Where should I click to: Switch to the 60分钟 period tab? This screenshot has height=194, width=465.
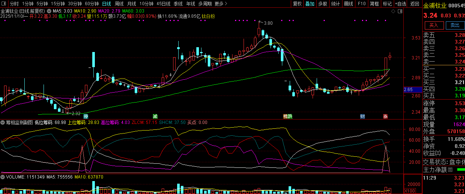[92, 4]
